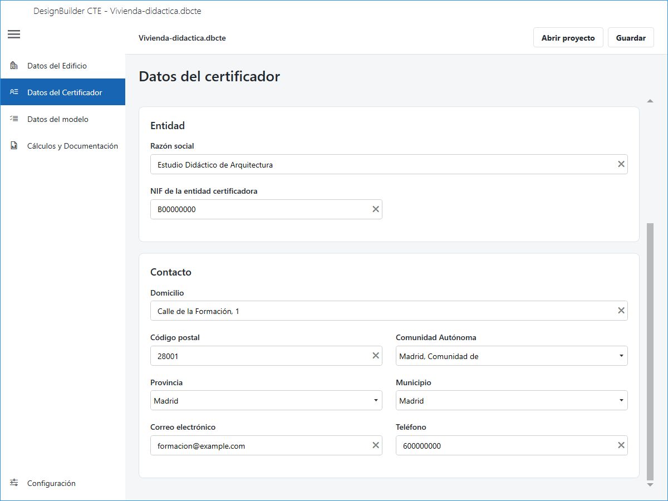Image resolution: width=668 pixels, height=501 pixels.
Task: Click the Contacto section title
Action: tap(171, 272)
